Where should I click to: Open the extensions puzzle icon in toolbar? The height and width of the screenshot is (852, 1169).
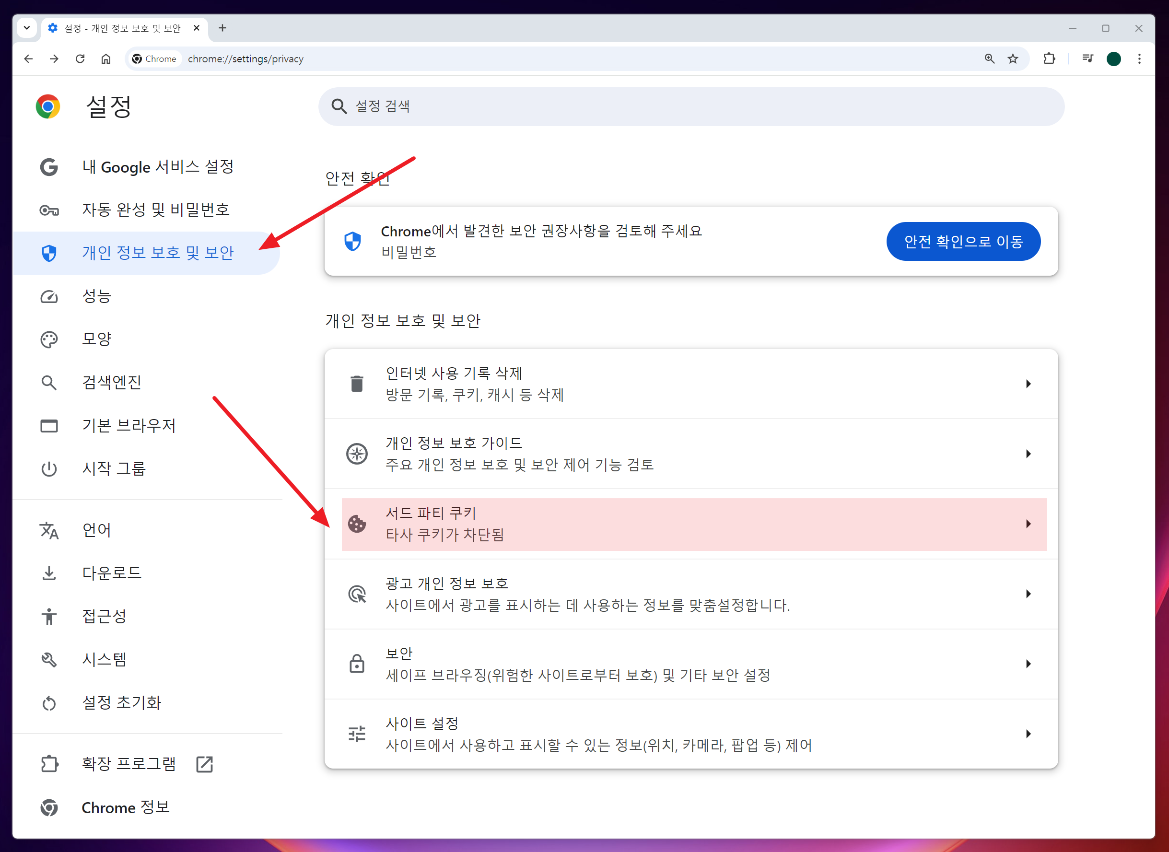coord(1049,59)
